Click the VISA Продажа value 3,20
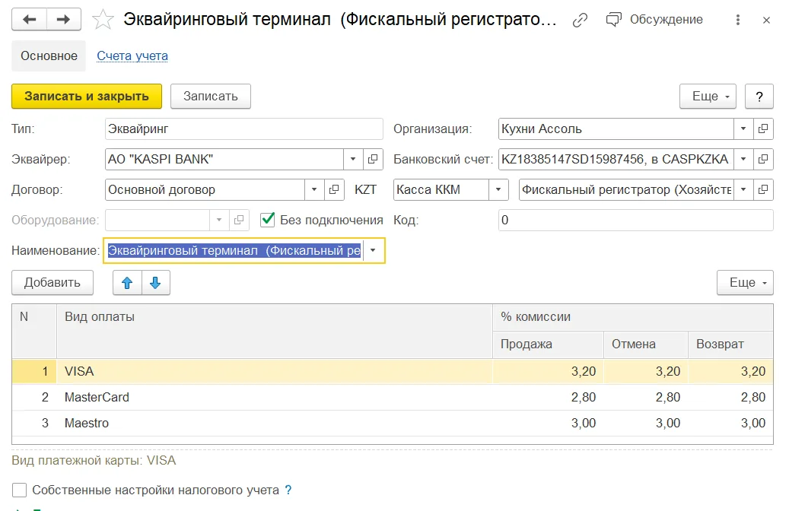 pyautogui.click(x=548, y=372)
